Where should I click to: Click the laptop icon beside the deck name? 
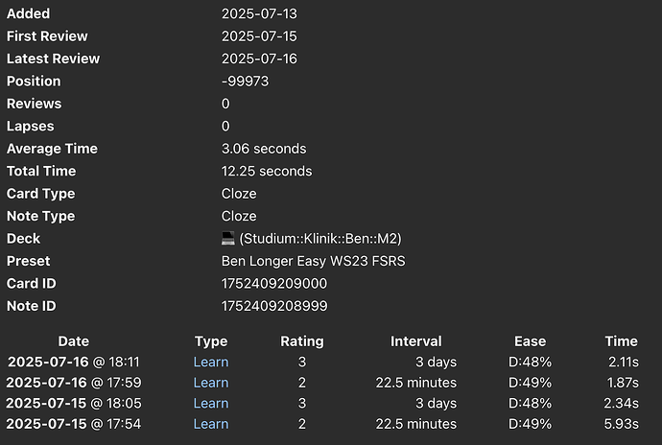pyautogui.click(x=228, y=238)
